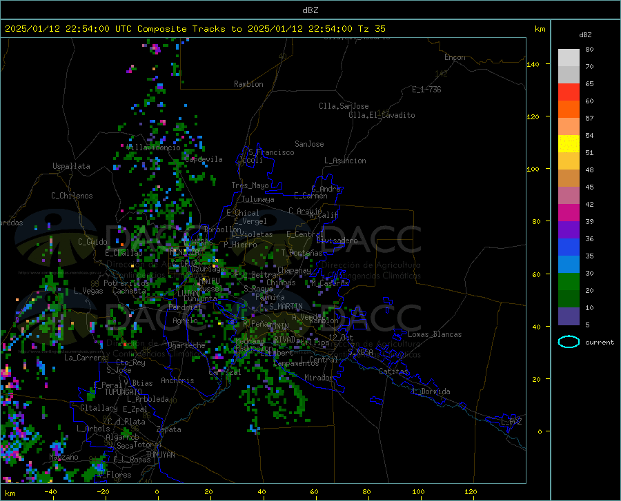Screen dimensions: 621x501
Task: Click the 65 dBZ red color swatch
Action: tap(569, 92)
